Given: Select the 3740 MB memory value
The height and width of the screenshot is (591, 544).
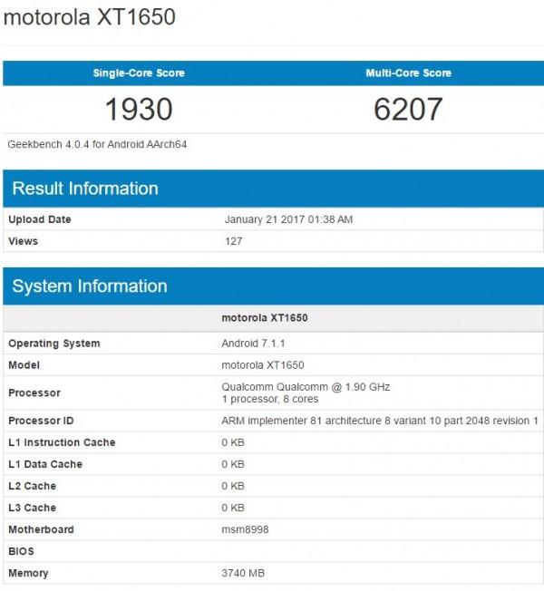Looking at the screenshot, I should (243, 573).
